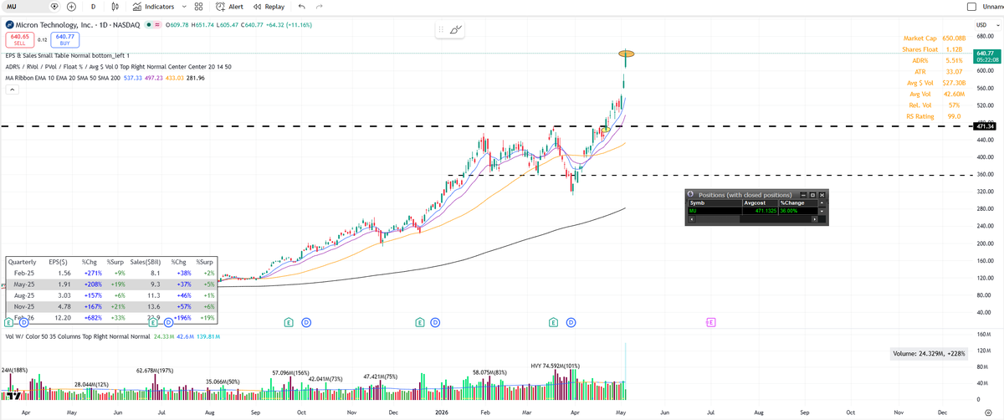Tick the checkbox beside the Unnamed layout

[971, 7]
